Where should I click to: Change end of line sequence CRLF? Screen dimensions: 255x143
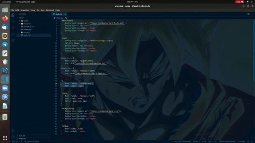coord(210,141)
